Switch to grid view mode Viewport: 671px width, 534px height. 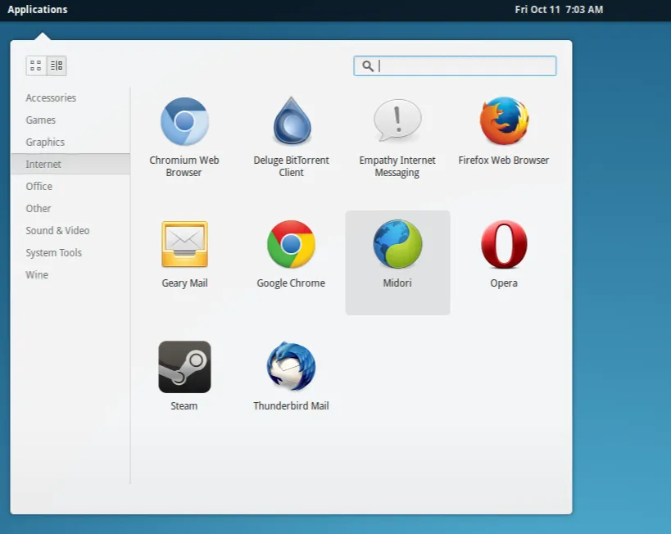pyautogui.click(x=36, y=66)
